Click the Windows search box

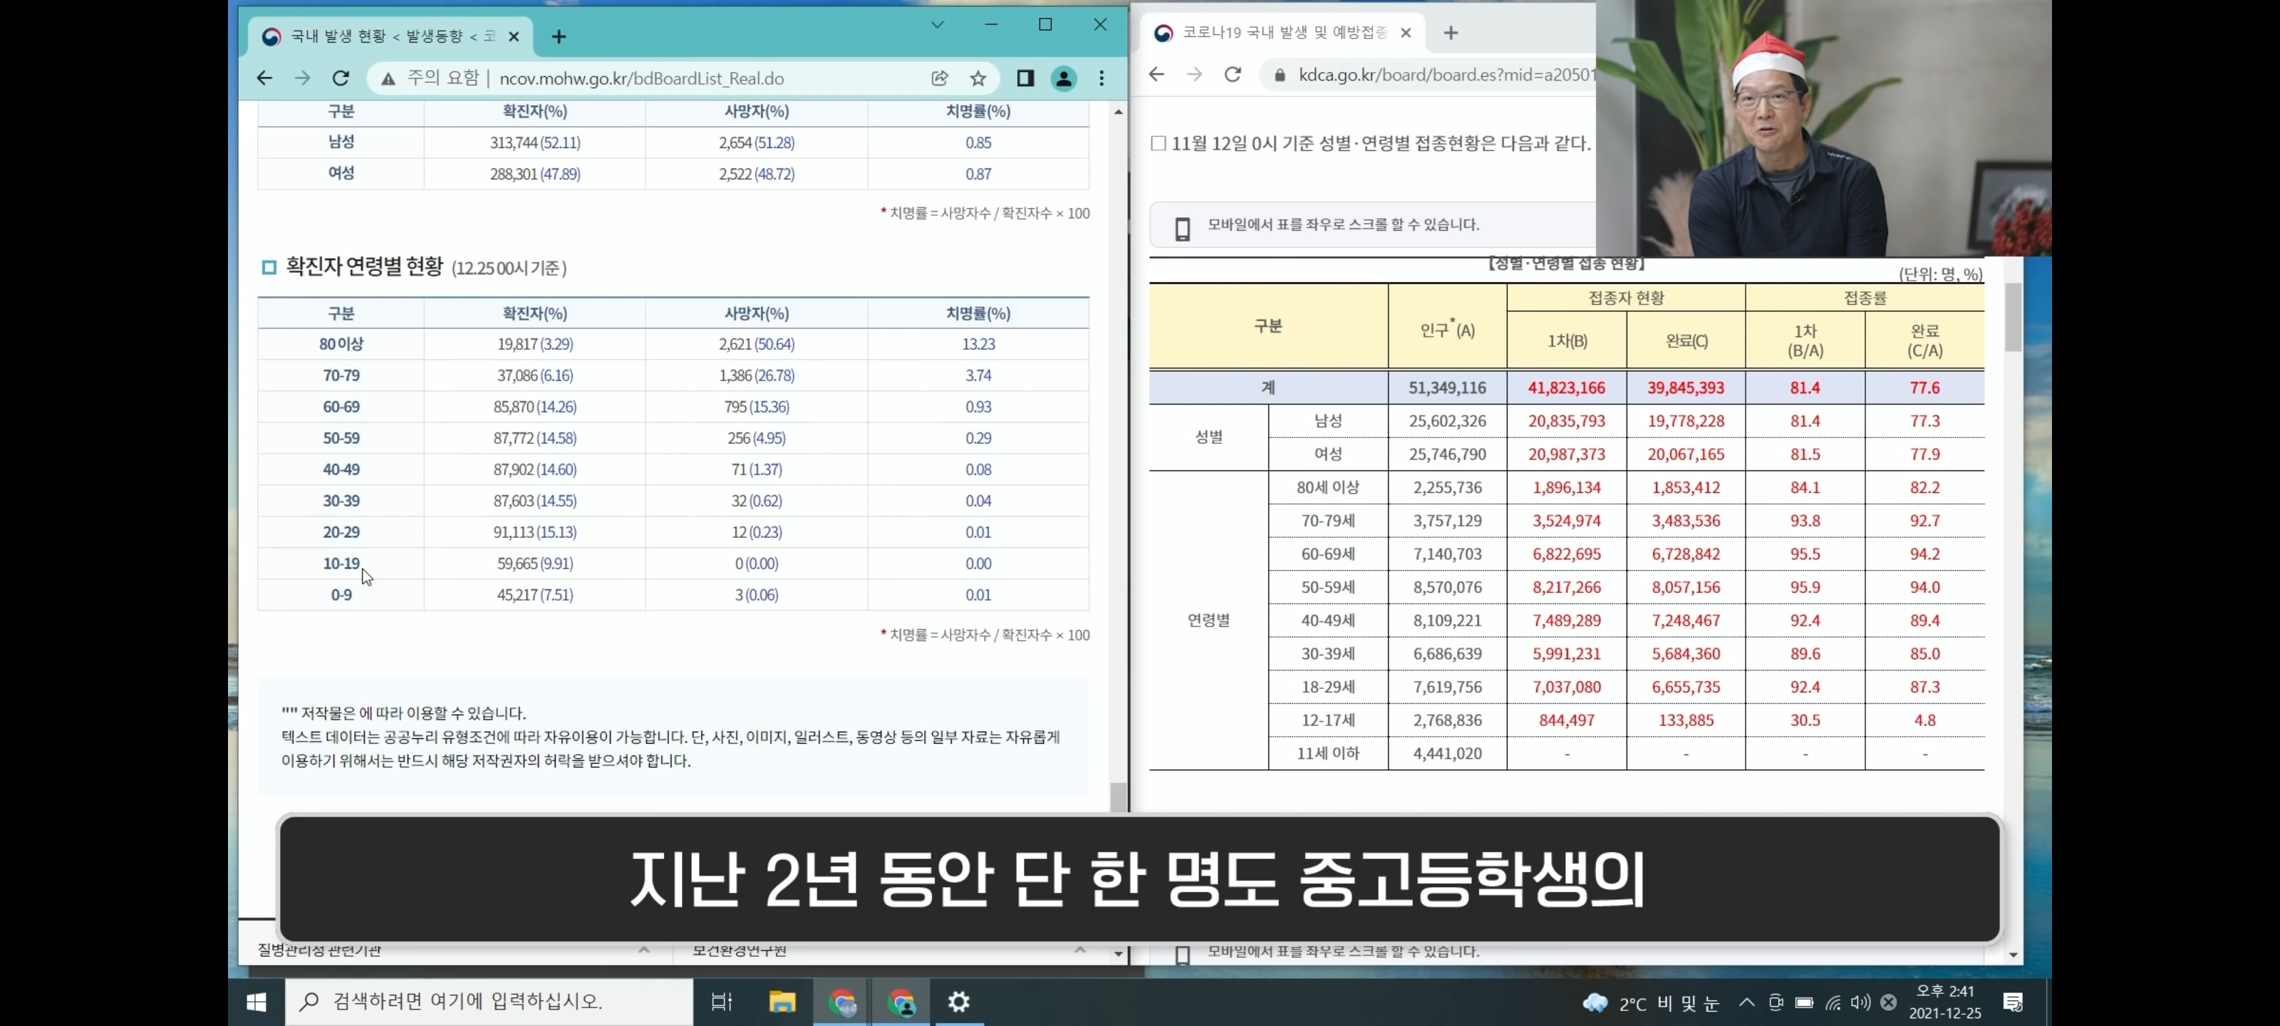tap(489, 1001)
